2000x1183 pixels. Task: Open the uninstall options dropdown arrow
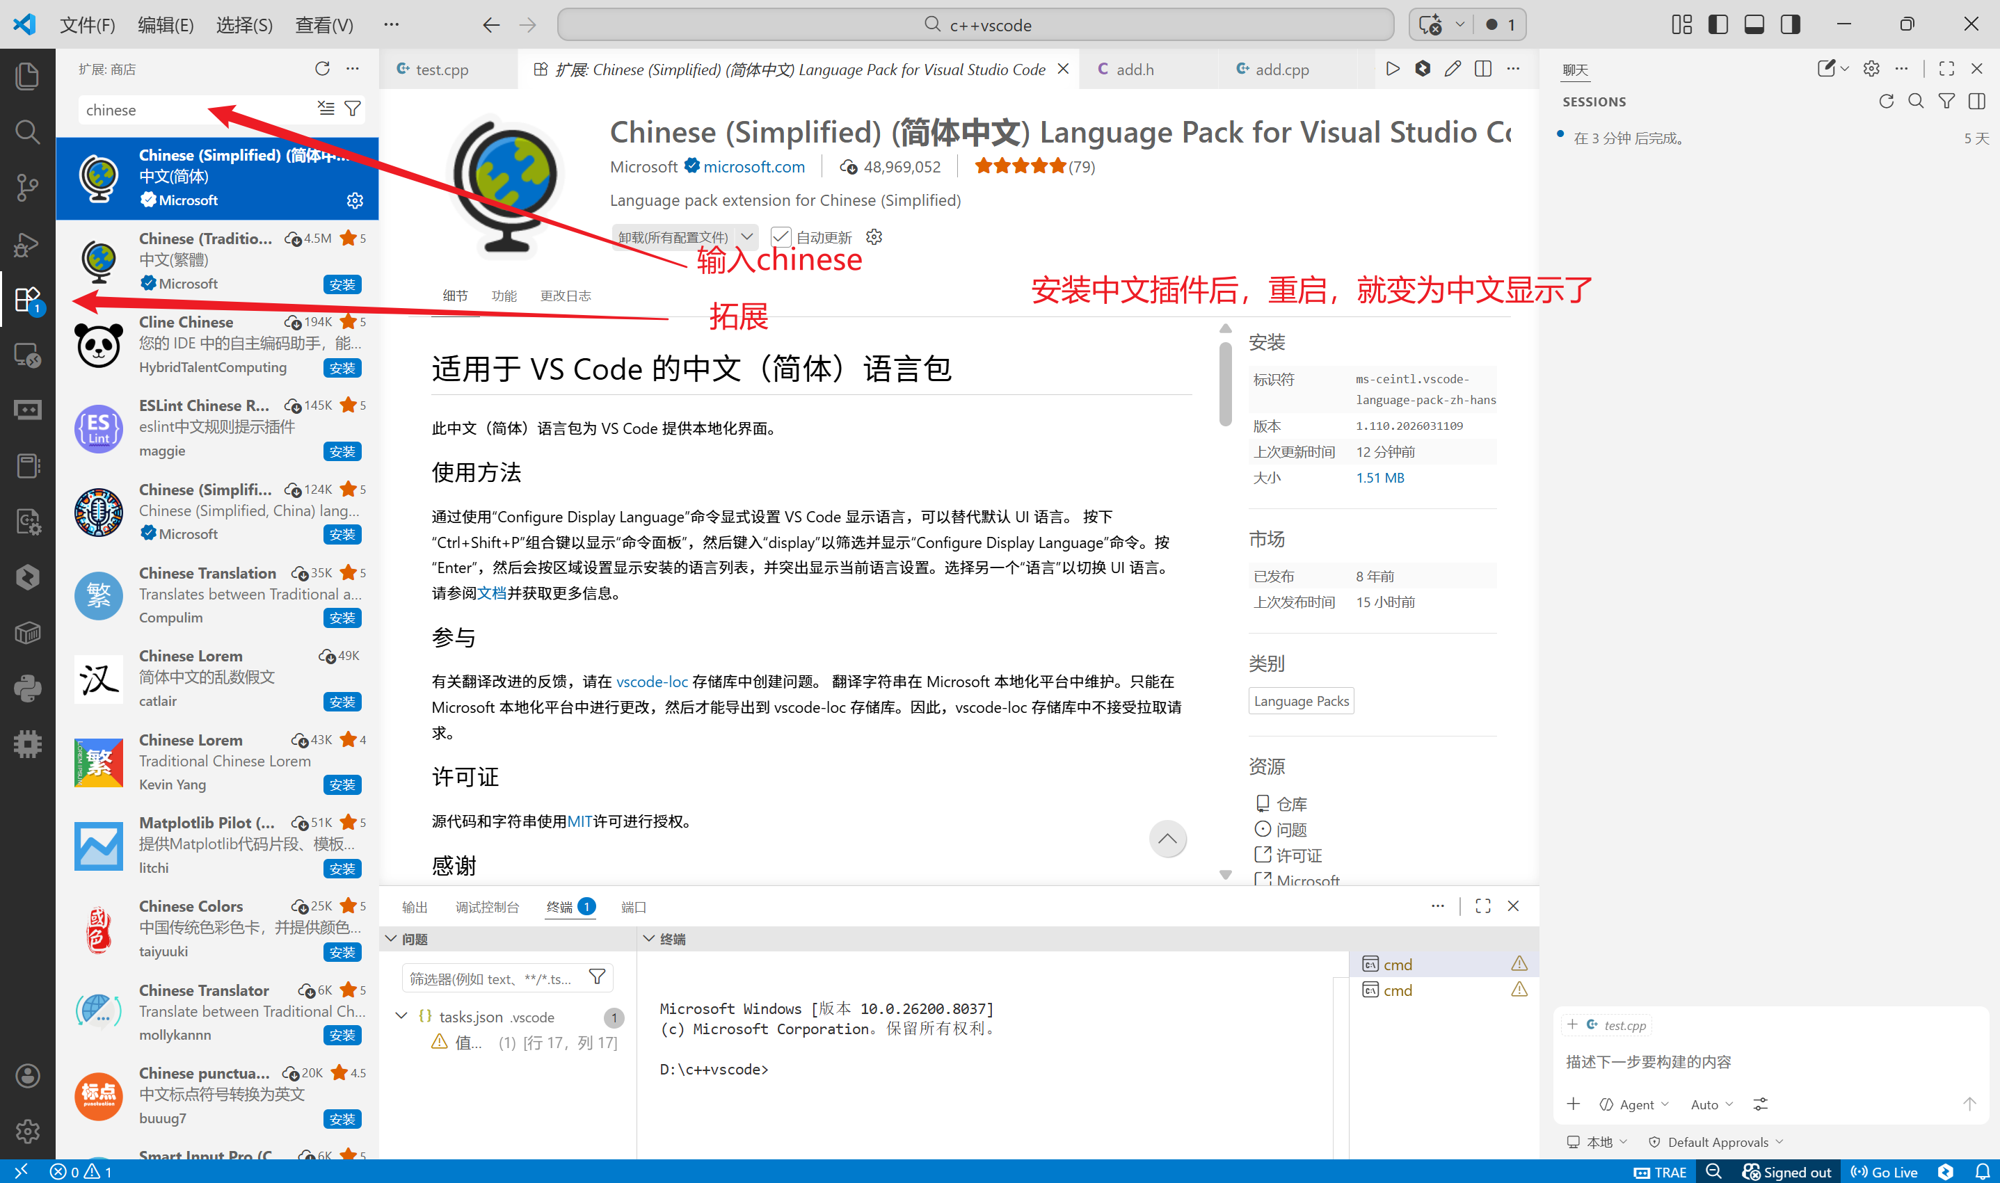pos(747,236)
